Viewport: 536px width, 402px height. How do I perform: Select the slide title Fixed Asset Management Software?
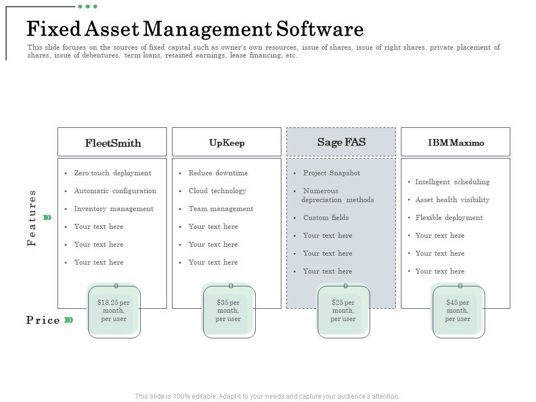pos(195,28)
